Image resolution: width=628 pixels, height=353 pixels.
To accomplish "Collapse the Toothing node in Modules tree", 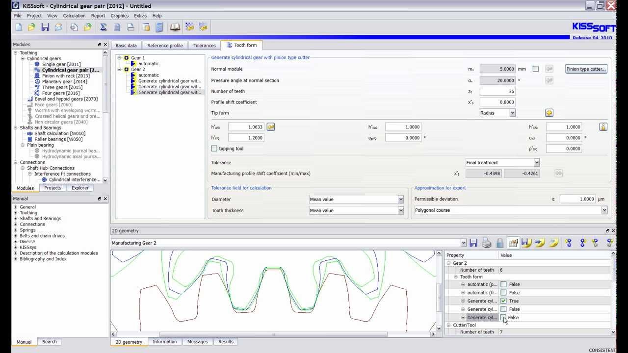I will coord(16,53).
